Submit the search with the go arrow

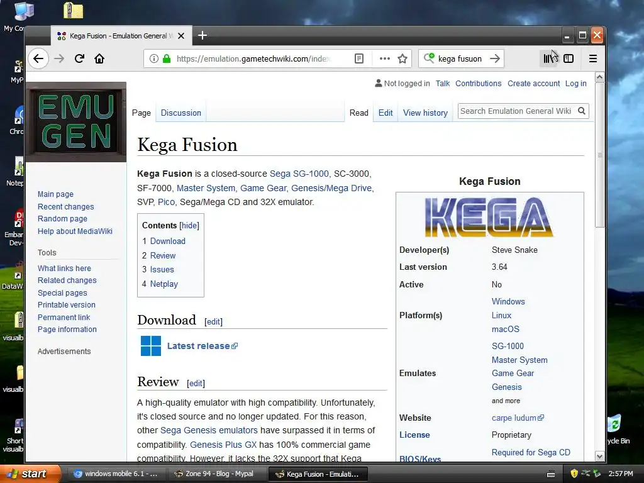pyautogui.click(x=495, y=58)
